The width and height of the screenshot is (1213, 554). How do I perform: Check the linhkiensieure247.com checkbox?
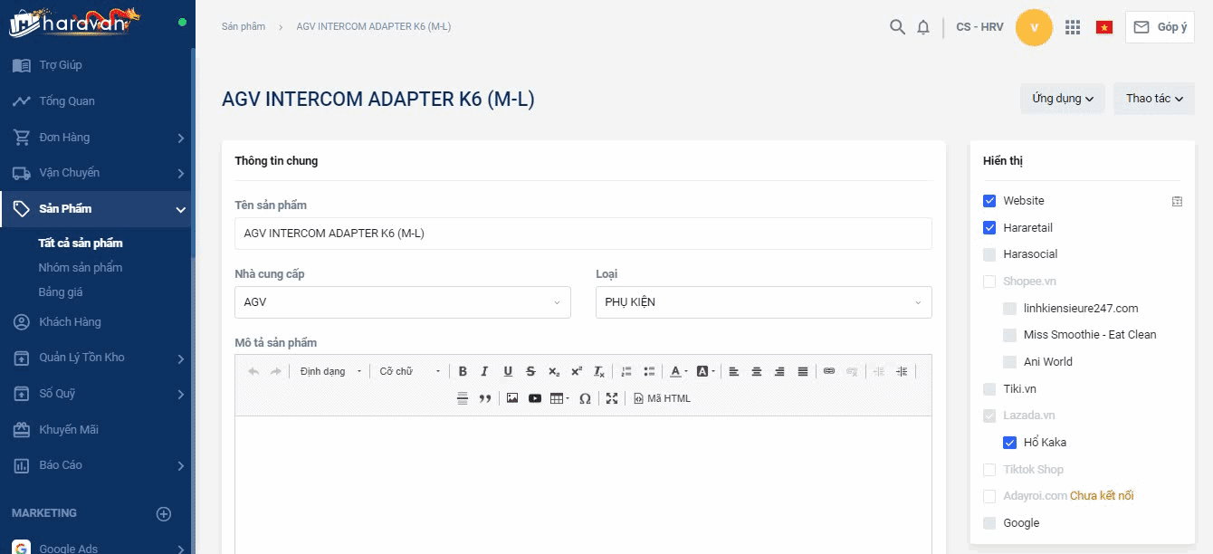tap(1009, 309)
